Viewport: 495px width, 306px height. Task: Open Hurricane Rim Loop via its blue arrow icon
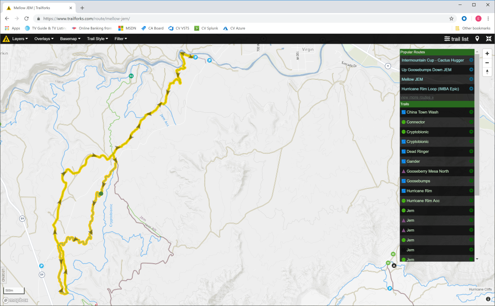(x=471, y=89)
